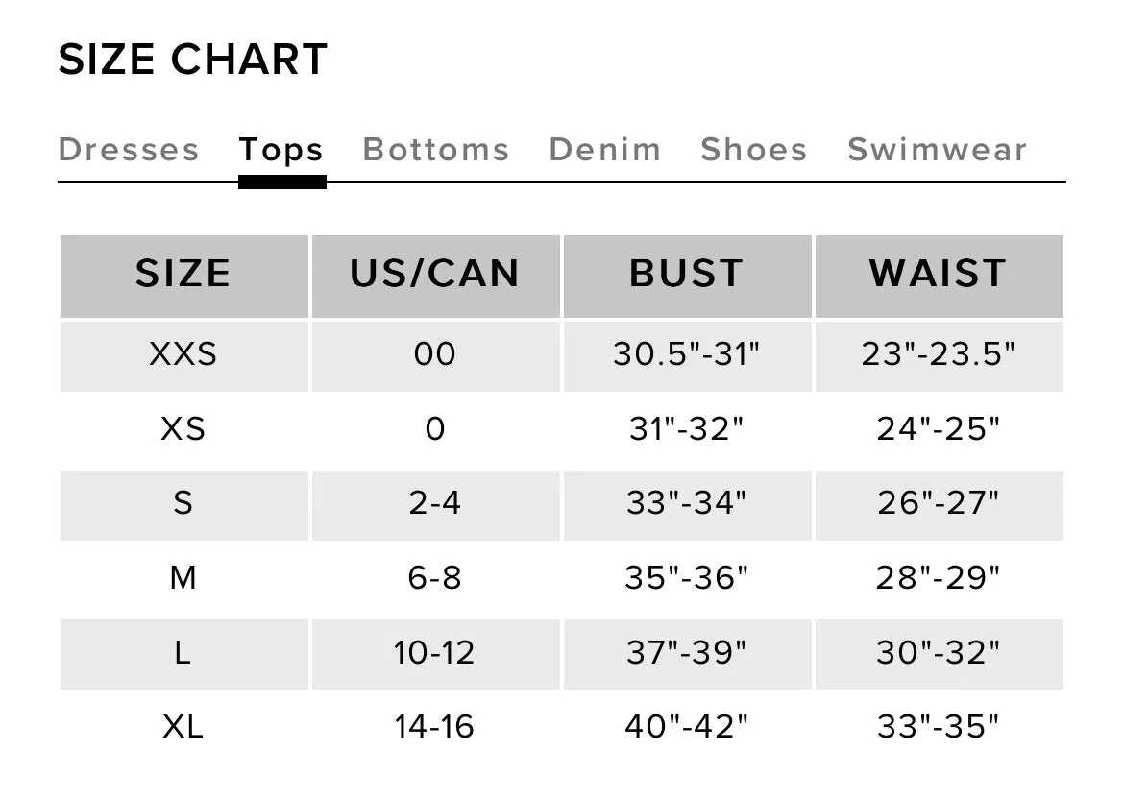Click the WAIST column header
This screenshot has width=1124, height=799.
(x=939, y=276)
